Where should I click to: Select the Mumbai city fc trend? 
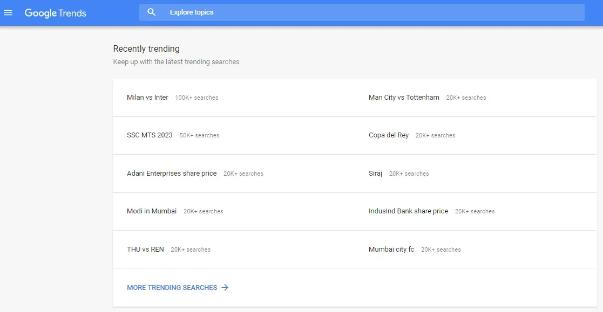coord(391,249)
